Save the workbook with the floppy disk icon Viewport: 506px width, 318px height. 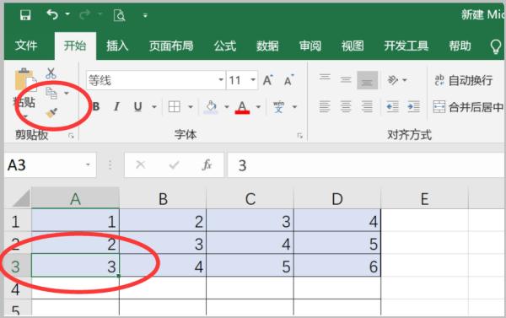click(24, 15)
